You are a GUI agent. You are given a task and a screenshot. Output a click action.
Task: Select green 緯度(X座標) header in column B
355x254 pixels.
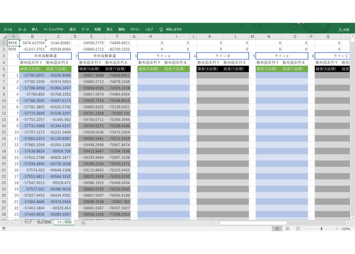pyautogui.click(x=32, y=69)
